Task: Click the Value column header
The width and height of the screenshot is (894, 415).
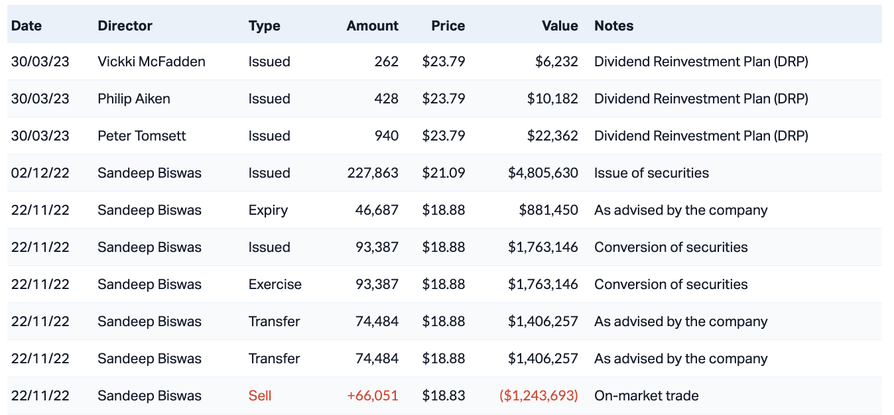Action: pos(560,26)
